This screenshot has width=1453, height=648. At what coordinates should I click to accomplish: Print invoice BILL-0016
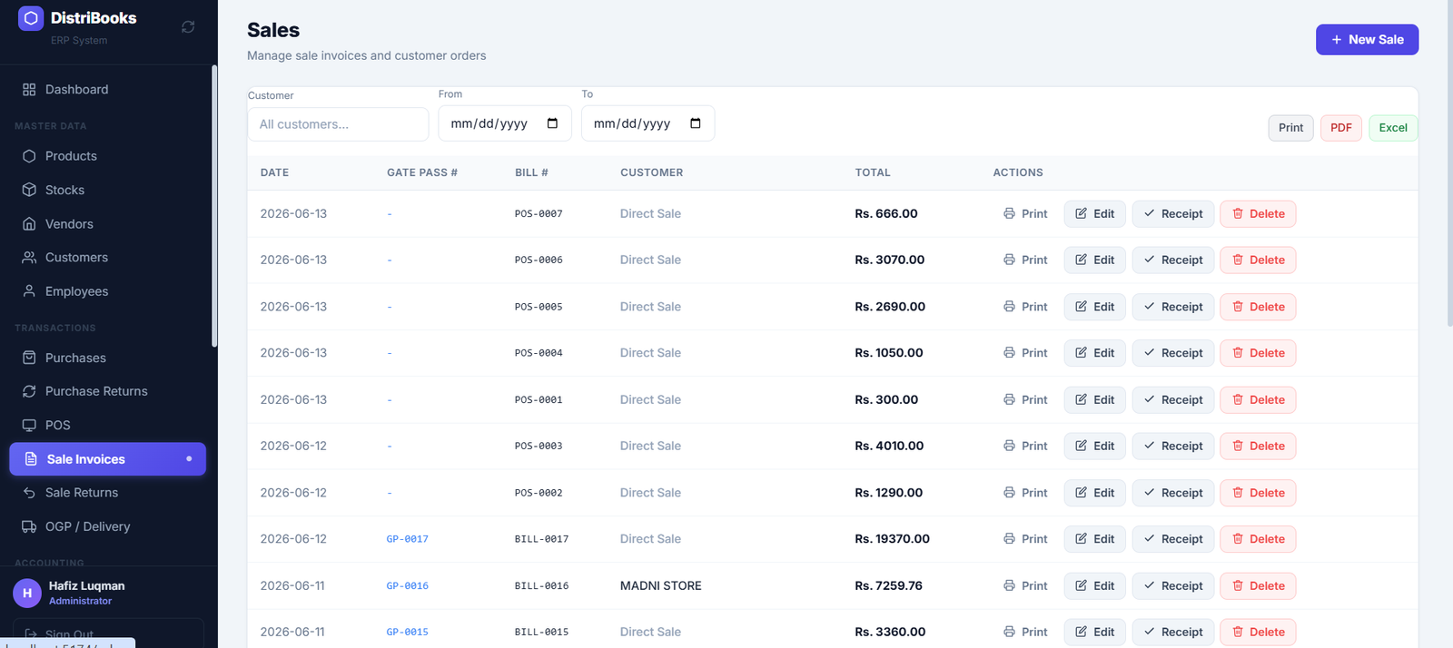1025,586
